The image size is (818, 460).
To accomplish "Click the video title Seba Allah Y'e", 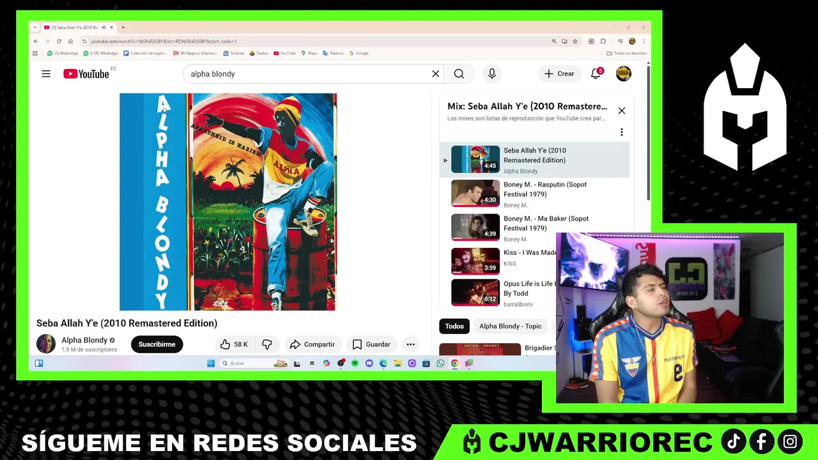I will [x=127, y=323].
